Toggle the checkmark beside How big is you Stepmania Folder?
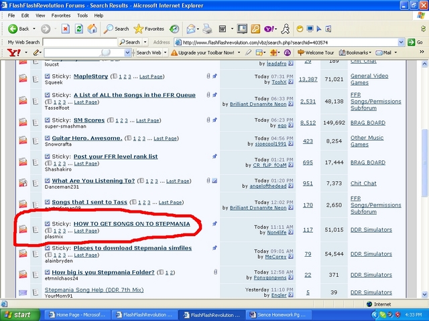The height and width of the screenshot is (321, 429). point(48,272)
